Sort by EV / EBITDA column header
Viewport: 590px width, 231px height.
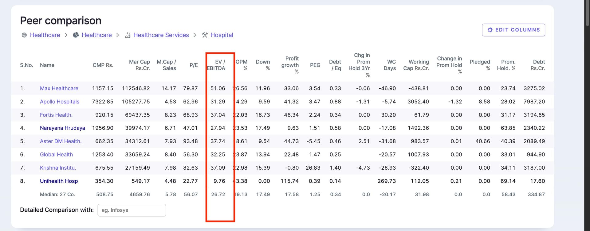(216, 65)
